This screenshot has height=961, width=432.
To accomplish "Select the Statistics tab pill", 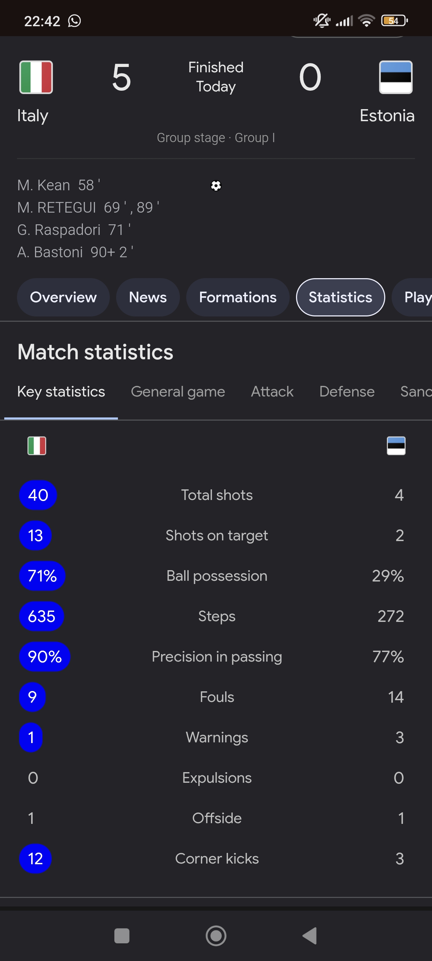I will coord(340,297).
